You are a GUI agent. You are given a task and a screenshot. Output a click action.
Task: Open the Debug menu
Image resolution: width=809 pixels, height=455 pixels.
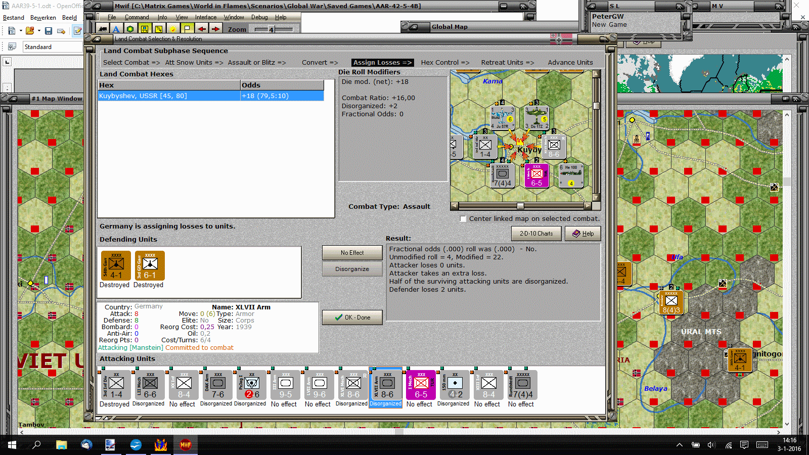(x=259, y=17)
